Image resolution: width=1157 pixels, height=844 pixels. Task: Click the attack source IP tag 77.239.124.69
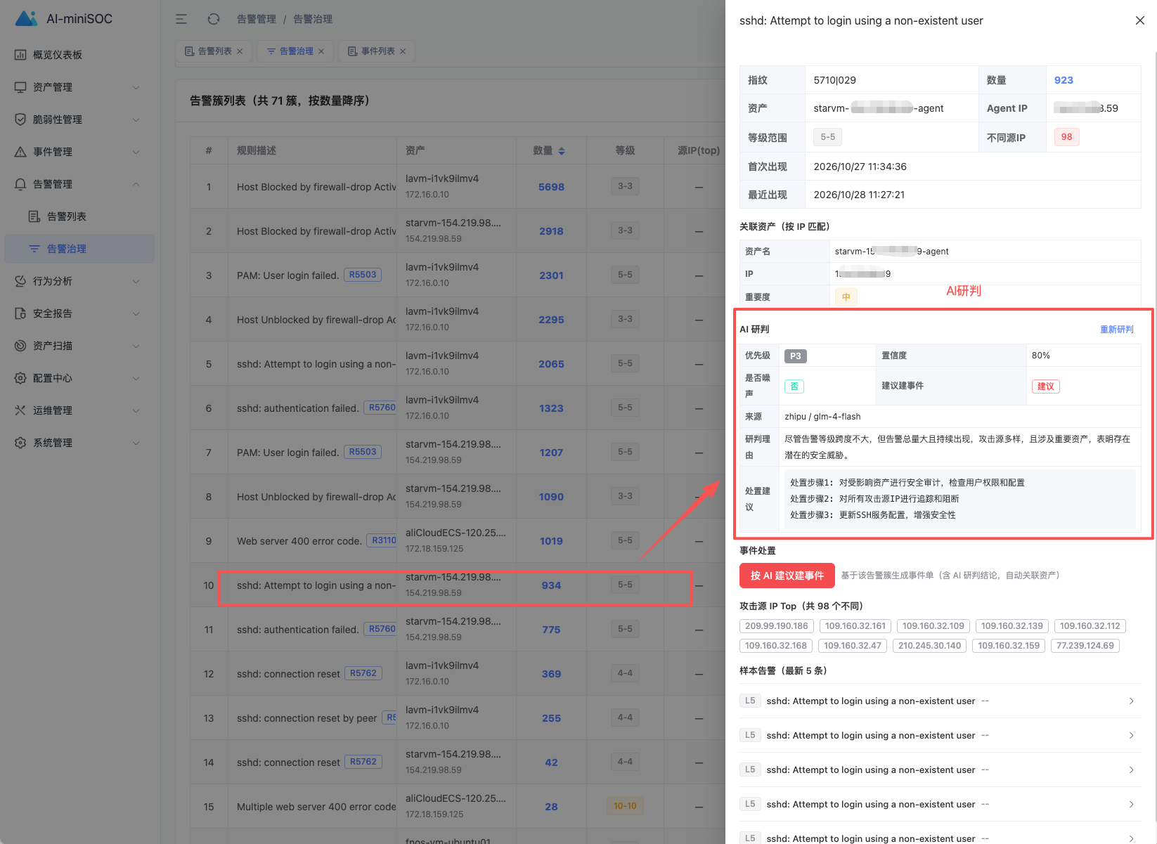click(x=1085, y=646)
